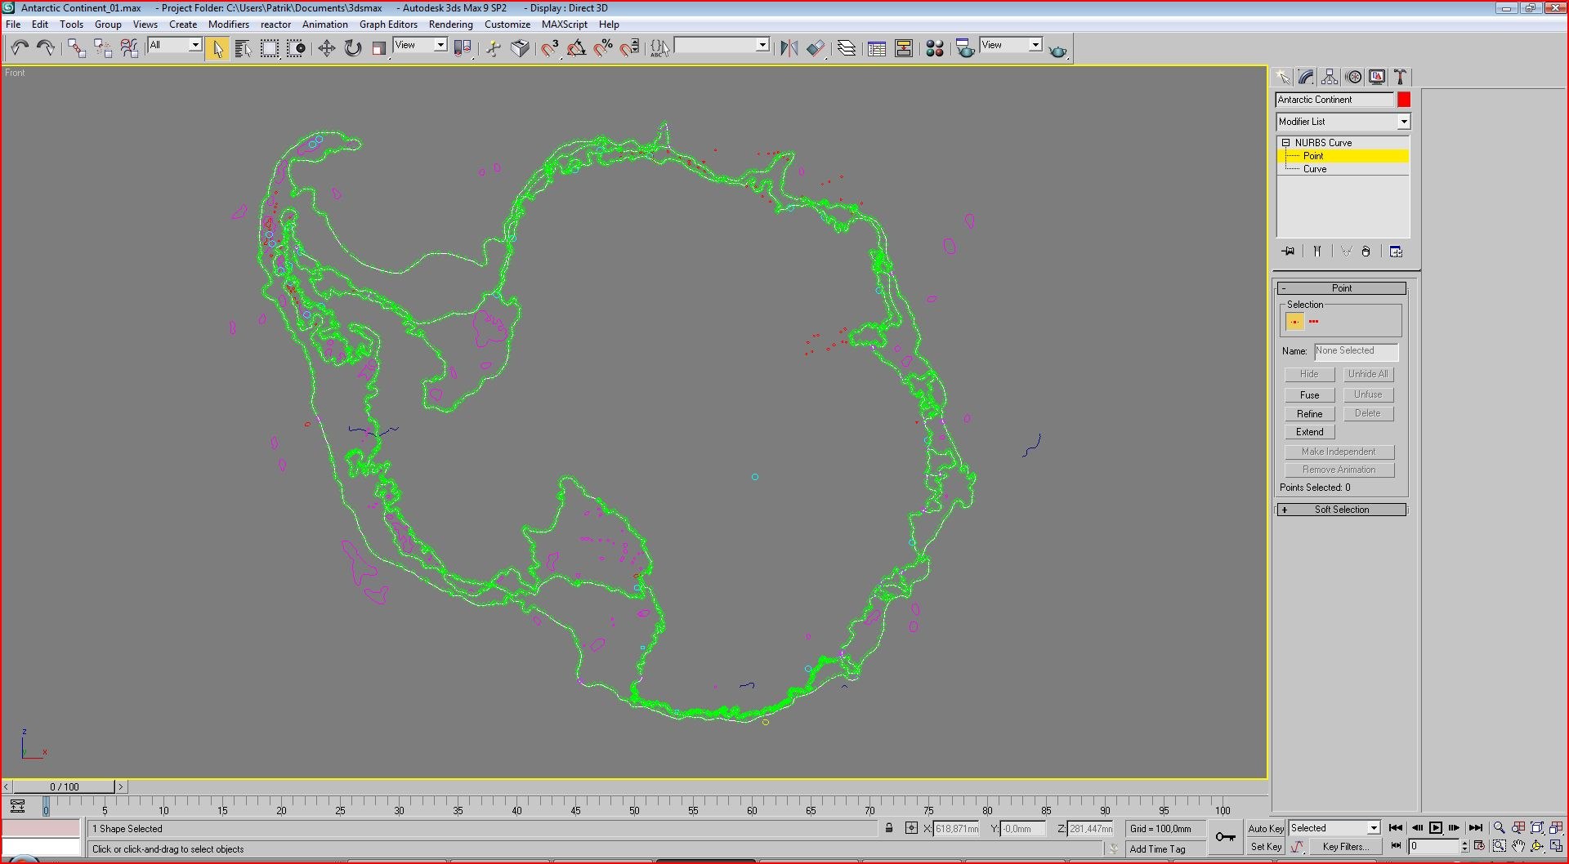The image size is (1569, 864).
Task: Open the Hierarchy command panel tab
Action: coord(1330,77)
